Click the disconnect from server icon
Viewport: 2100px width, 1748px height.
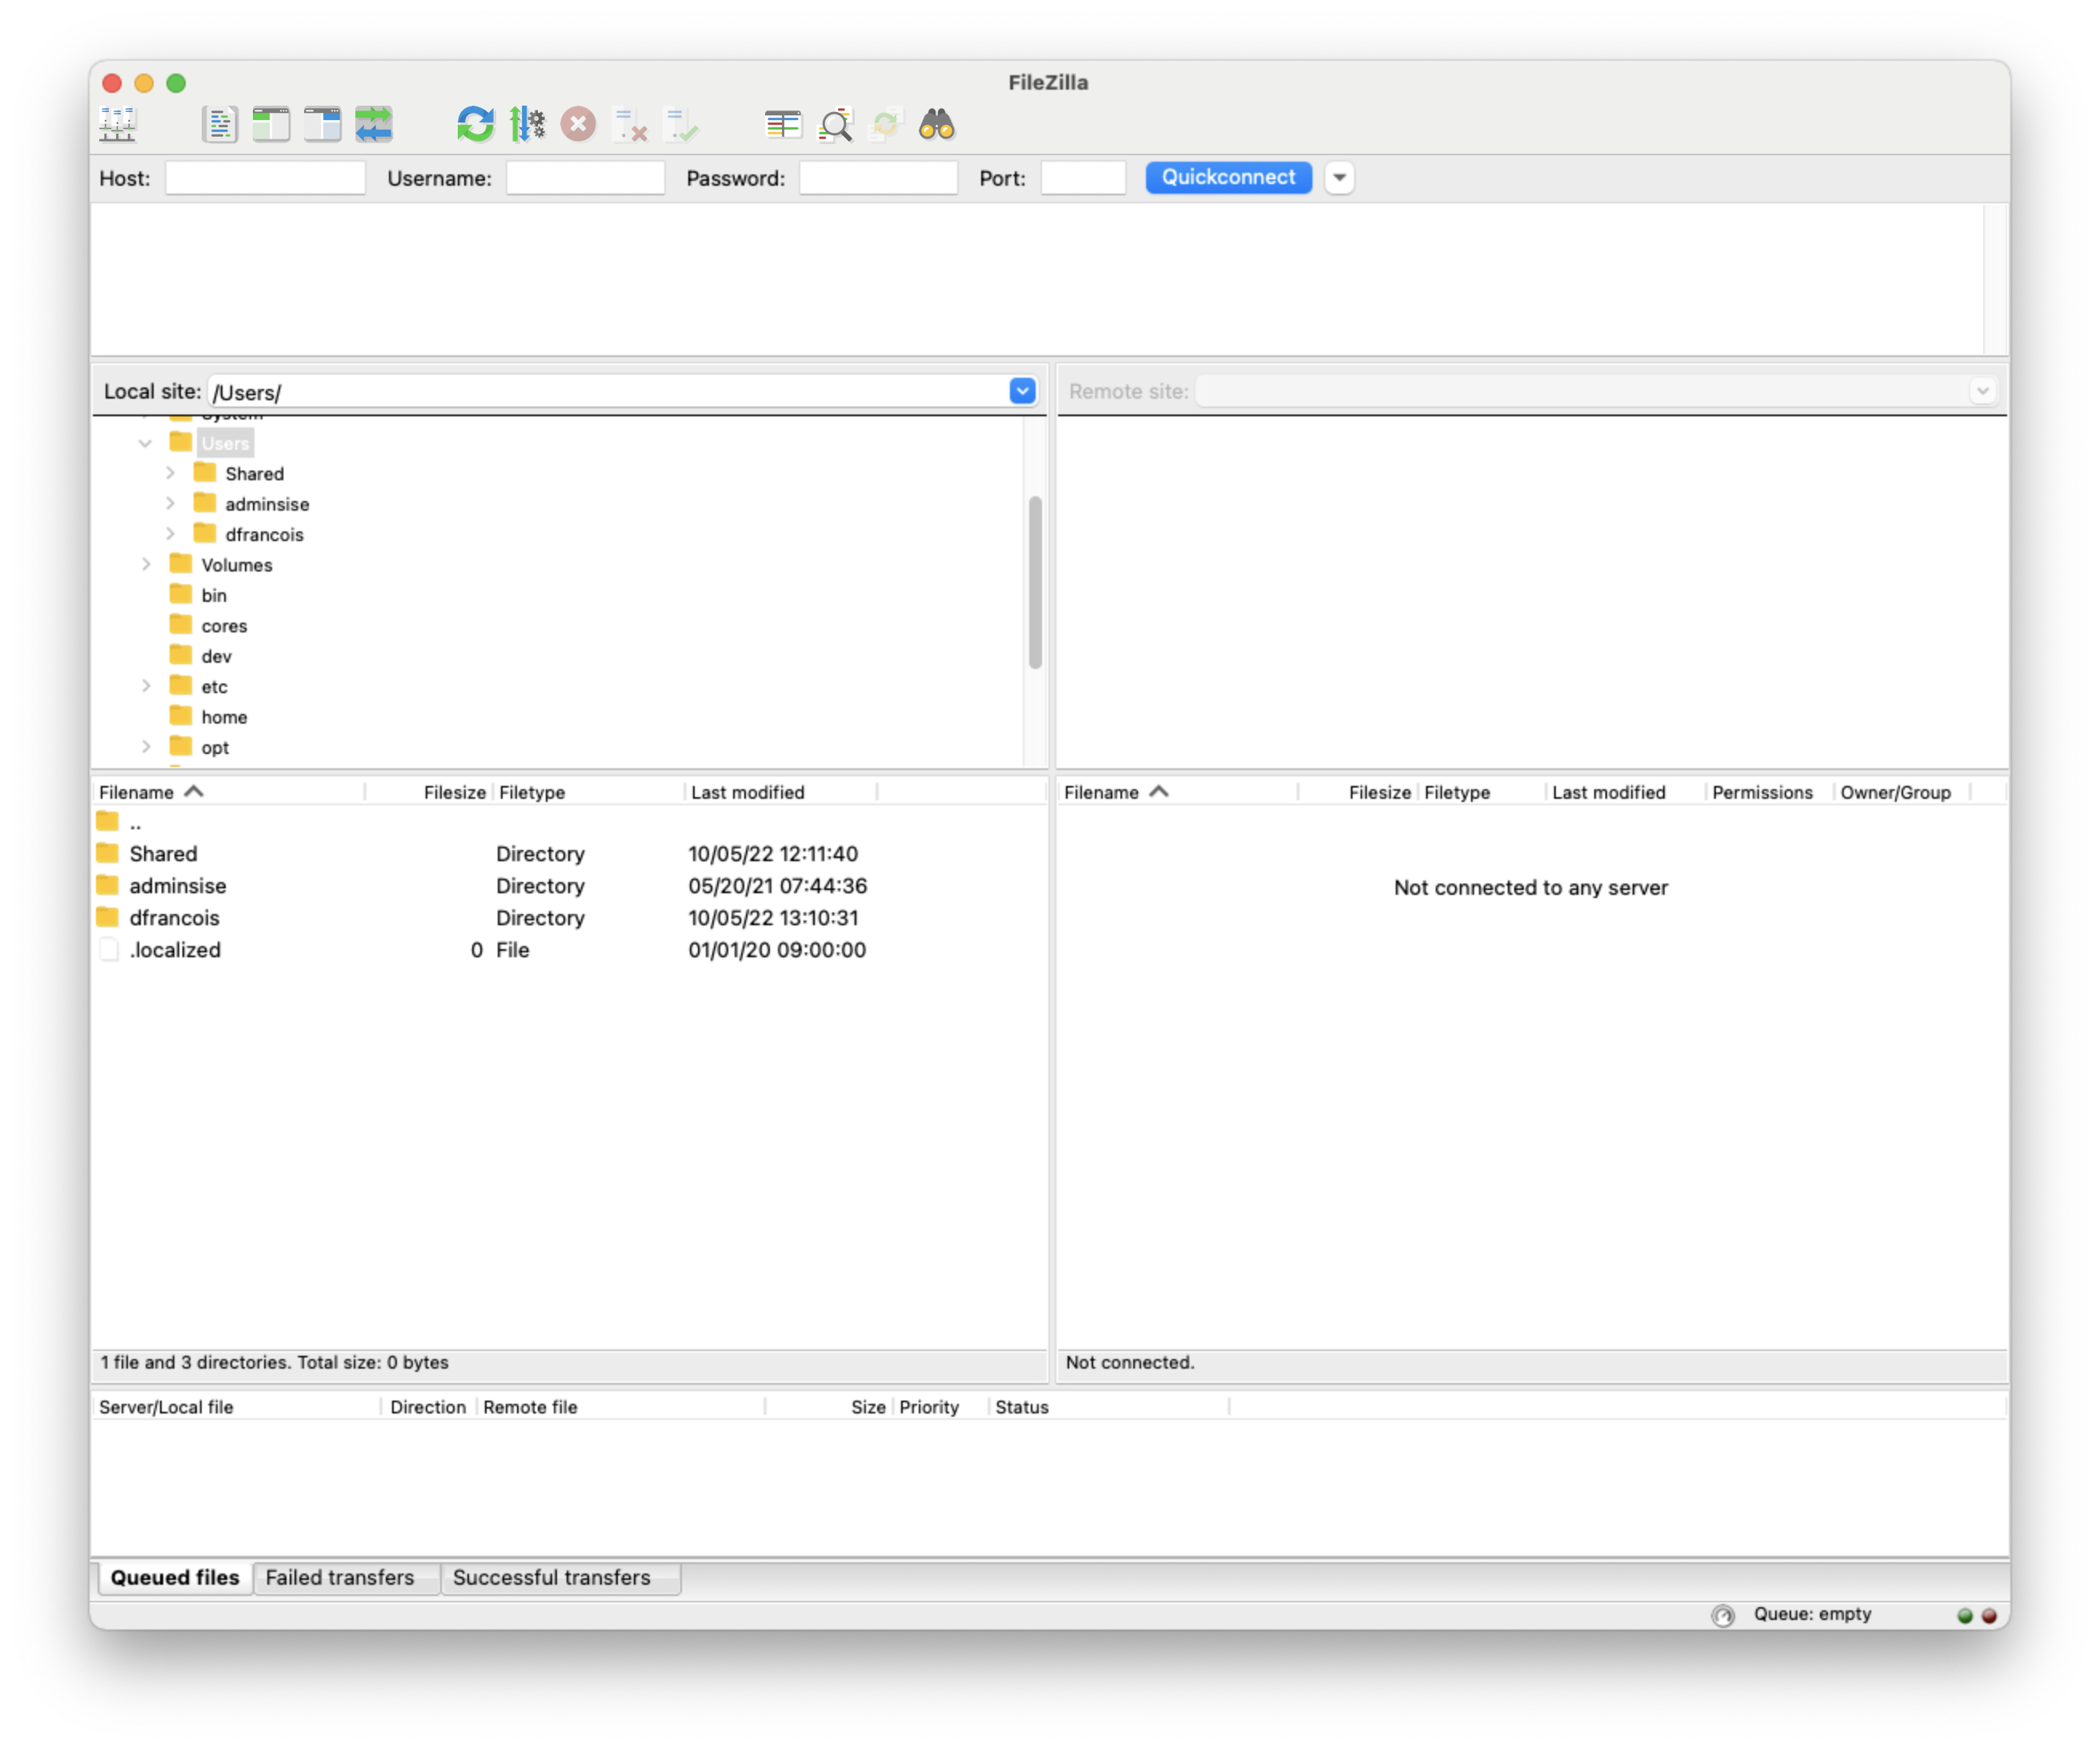pyautogui.click(x=630, y=125)
